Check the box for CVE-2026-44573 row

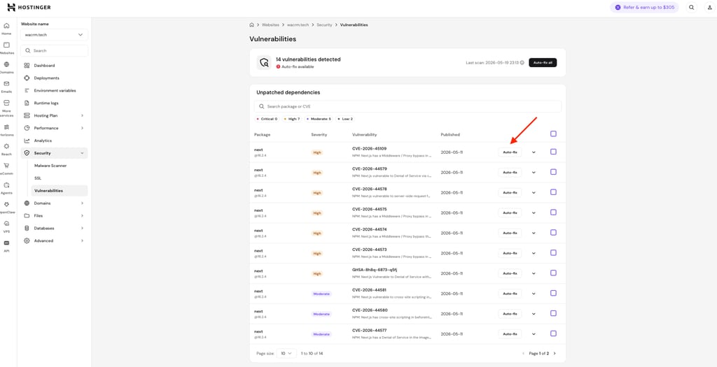tap(553, 252)
